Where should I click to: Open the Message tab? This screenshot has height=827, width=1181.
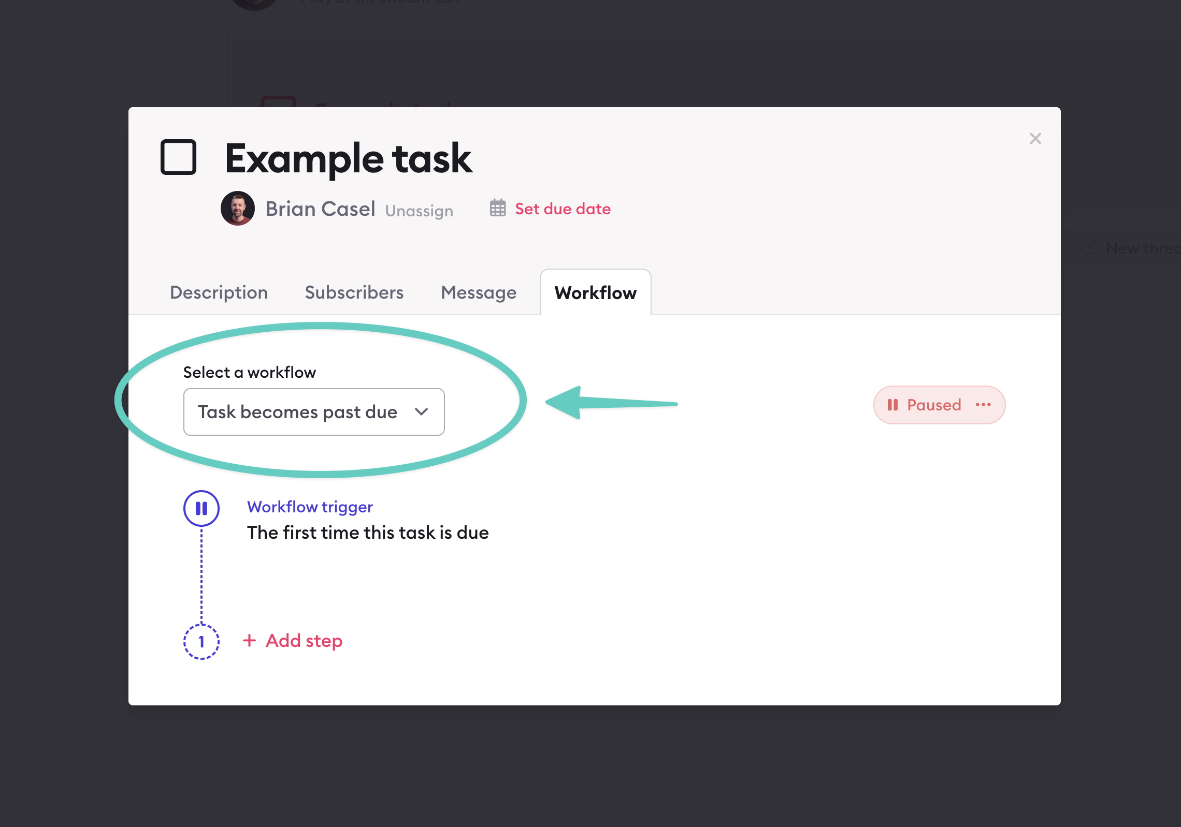(478, 292)
